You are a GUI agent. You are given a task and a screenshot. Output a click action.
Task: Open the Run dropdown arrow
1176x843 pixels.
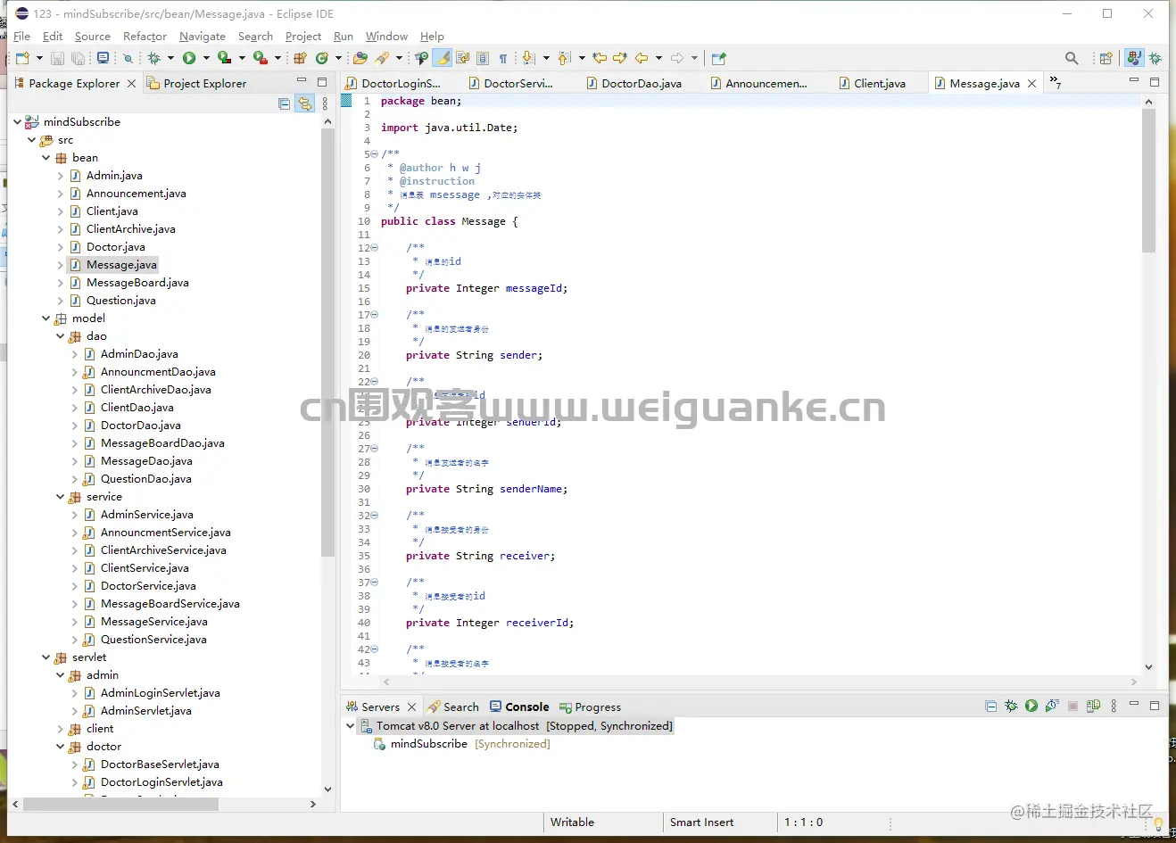pyautogui.click(x=206, y=58)
